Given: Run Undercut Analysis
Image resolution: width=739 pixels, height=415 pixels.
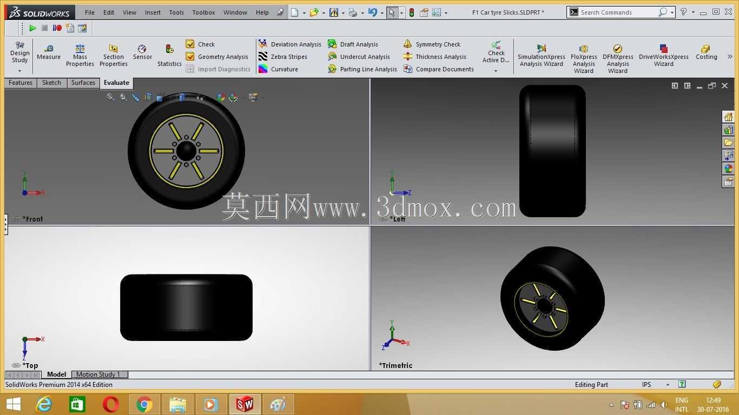Looking at the screenshot, I should click(x=359, y=57).
